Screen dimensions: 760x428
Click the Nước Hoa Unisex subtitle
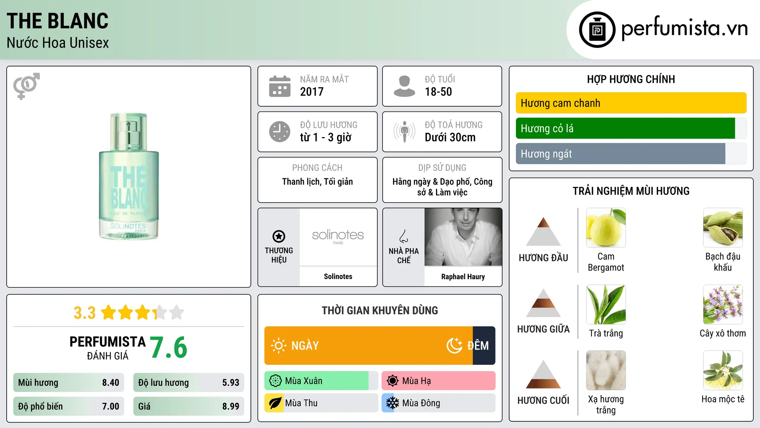[58, 43]
